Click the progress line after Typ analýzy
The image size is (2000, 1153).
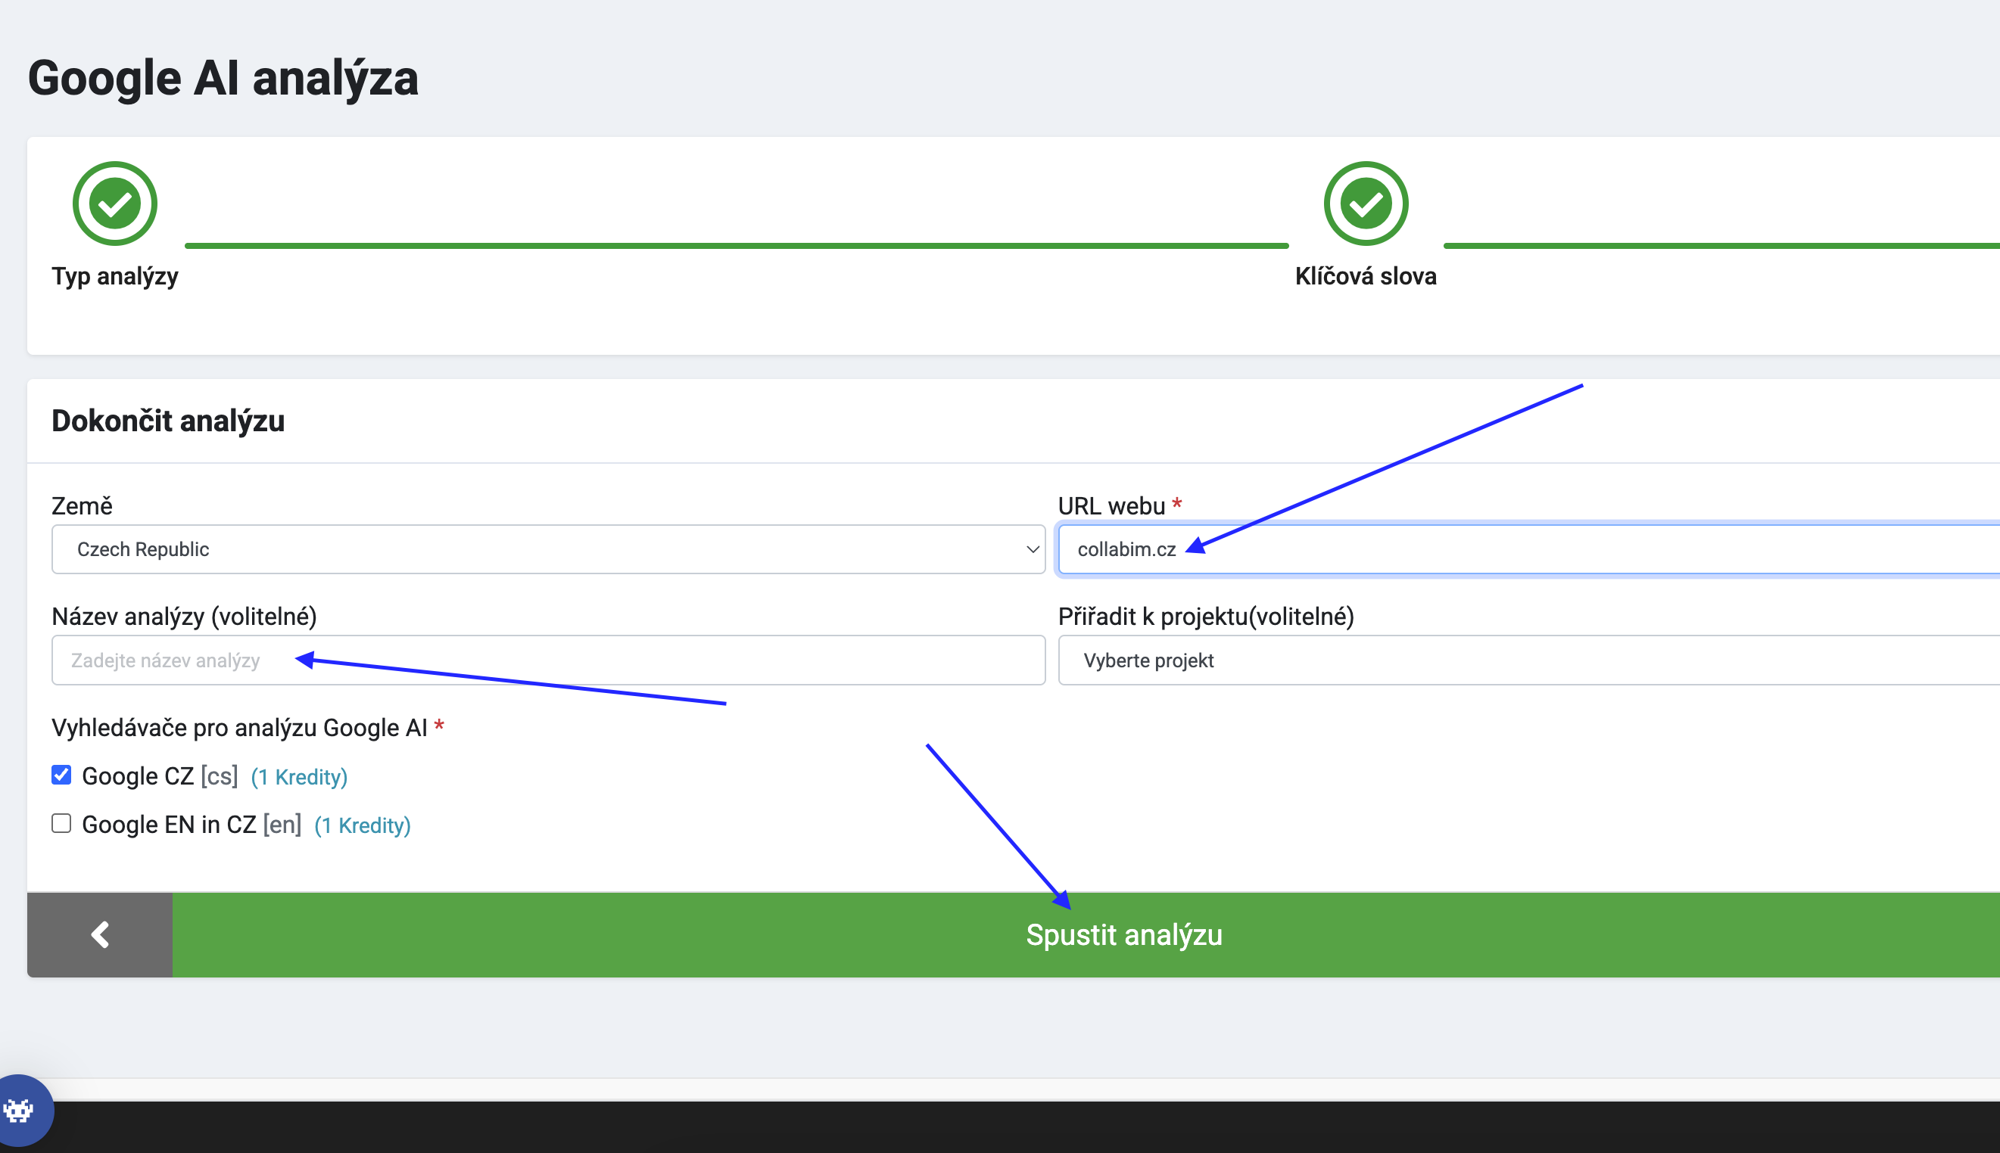tap(736, 247)
